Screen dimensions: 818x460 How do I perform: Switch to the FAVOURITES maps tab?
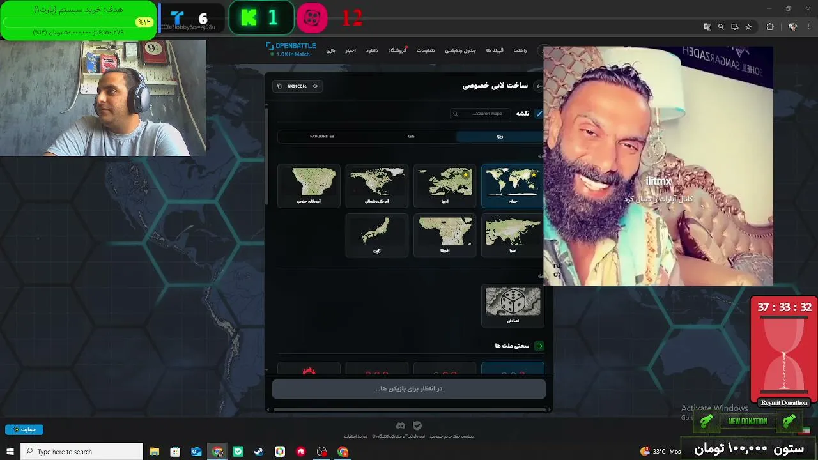tap(322, 136)
